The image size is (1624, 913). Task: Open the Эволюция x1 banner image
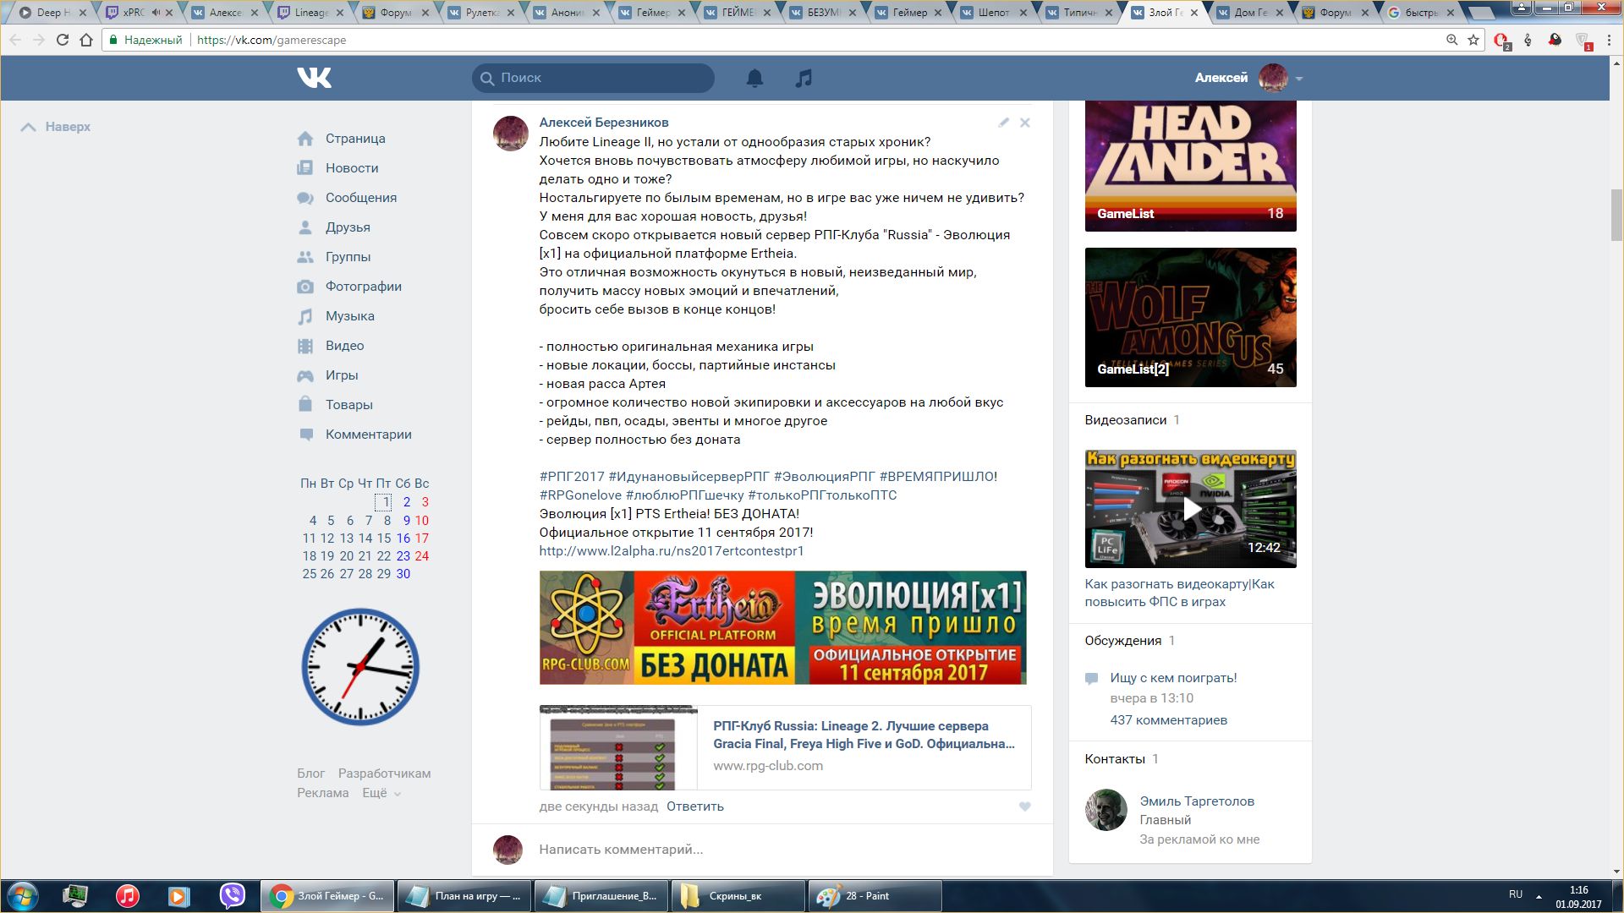pos(782,627)
